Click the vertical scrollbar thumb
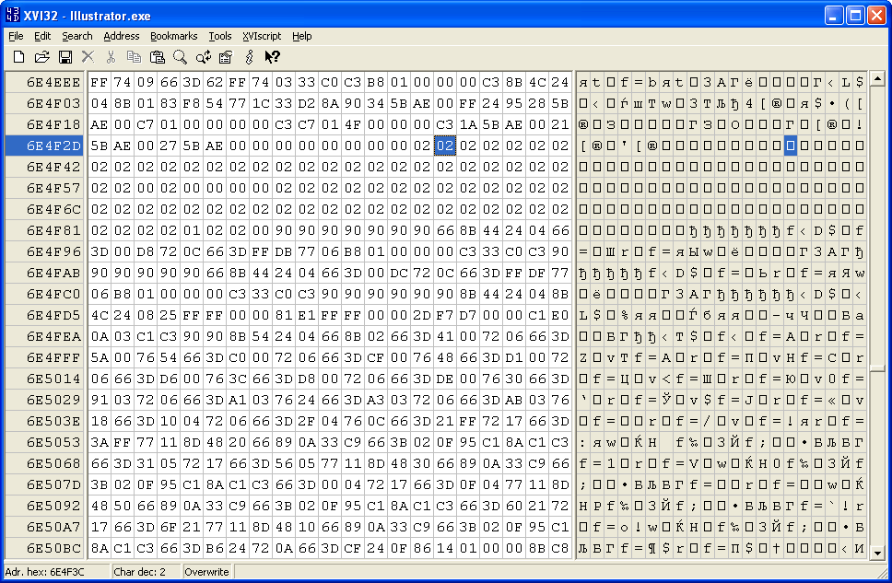Viewport: 892px width, 583px height. [x=878, y=368]
